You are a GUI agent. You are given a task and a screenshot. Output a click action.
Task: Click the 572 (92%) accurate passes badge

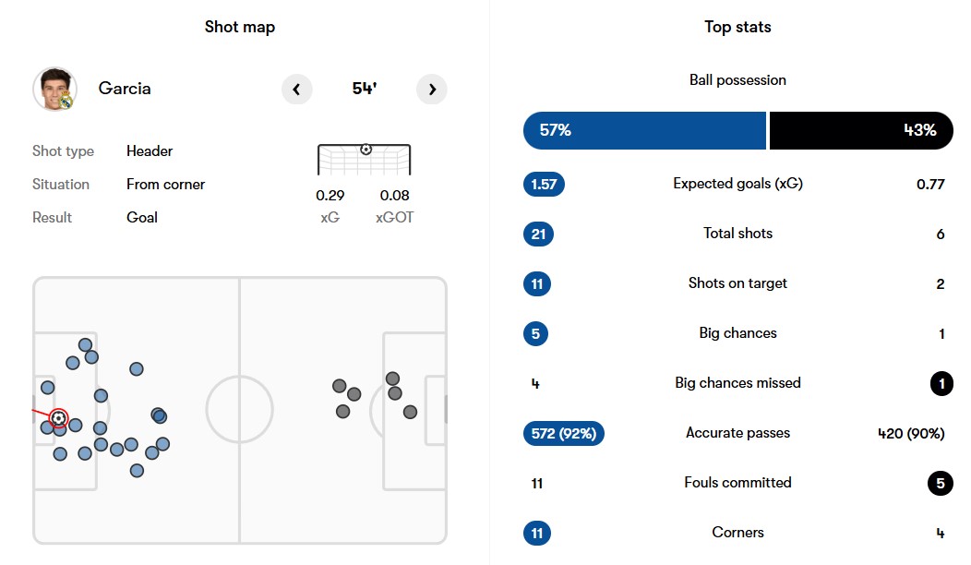coord(563,433)
